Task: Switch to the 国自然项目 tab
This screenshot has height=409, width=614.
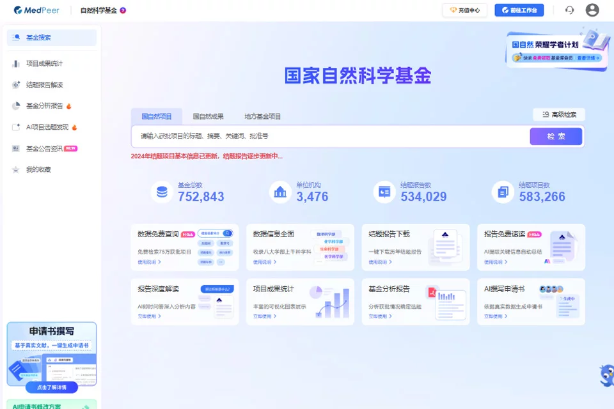Action: tap(157, 116)
